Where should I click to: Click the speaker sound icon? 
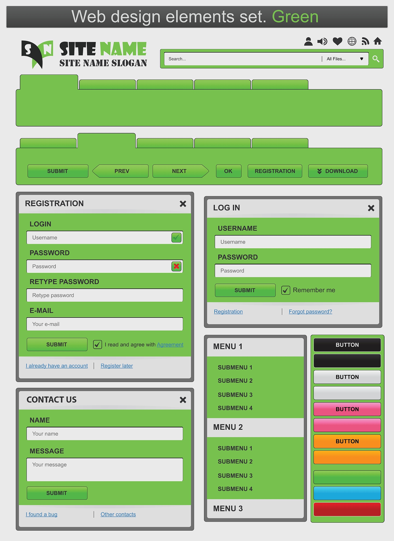tap(322, 41)
